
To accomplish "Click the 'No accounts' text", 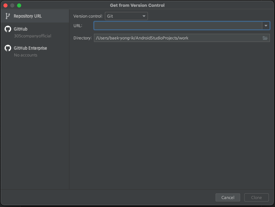I will coord(26,55).
